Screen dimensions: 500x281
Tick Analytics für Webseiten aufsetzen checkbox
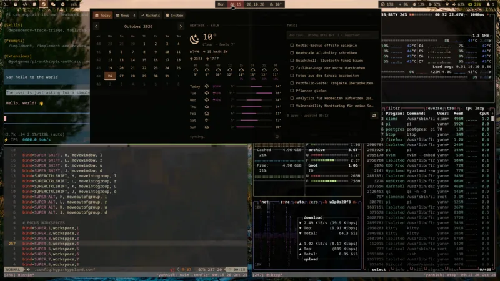coord(292,98)
